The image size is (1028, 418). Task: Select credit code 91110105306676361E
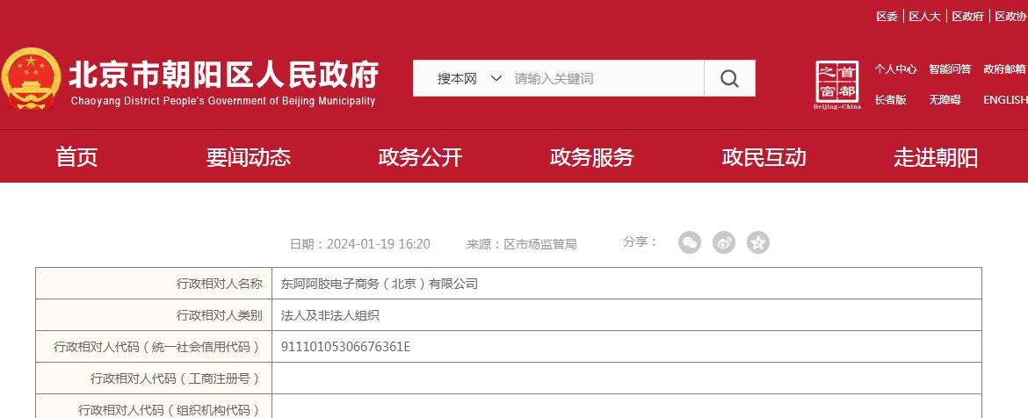point(345,347)
